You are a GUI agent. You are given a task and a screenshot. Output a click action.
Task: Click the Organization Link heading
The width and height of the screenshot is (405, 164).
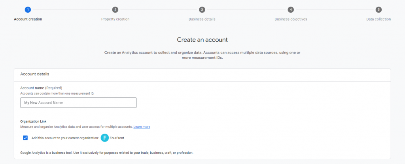click(x=33, y=121)
